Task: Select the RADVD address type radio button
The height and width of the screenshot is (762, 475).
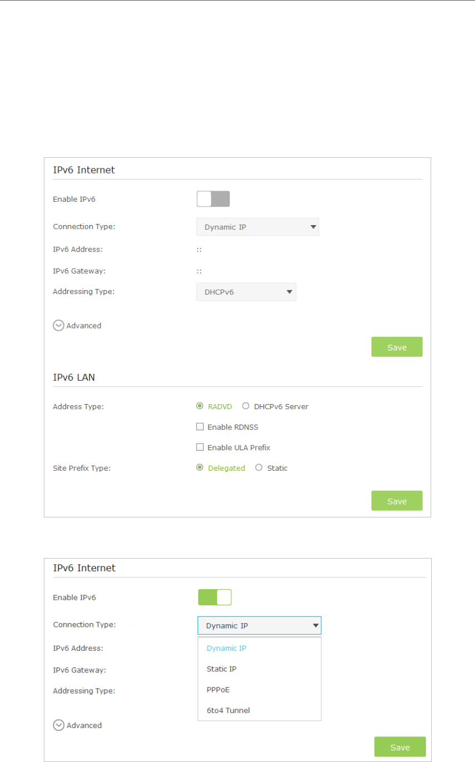Action: (x=200, y=406)
